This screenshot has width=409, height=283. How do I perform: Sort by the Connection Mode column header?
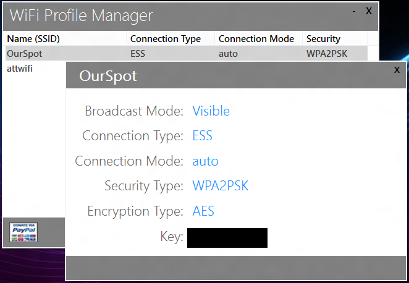(x=256, y=39)
